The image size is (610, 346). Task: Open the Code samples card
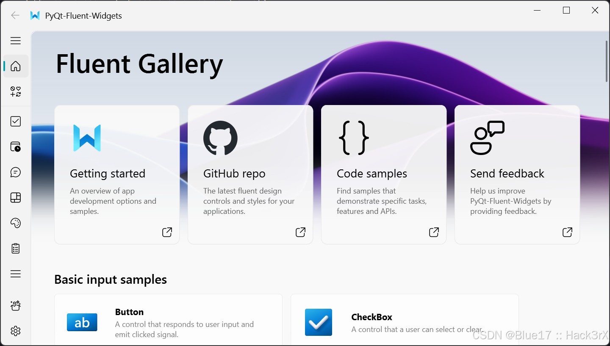pos(384,174)
